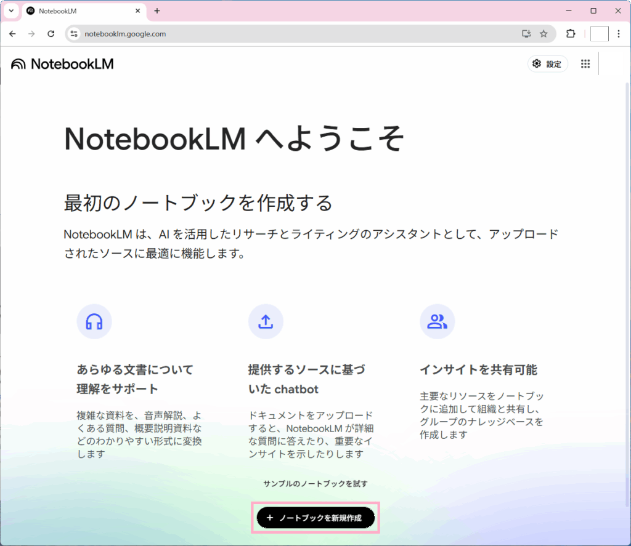Open the 設定 settings button
The image size is (631, 546).
coord(547,64)
